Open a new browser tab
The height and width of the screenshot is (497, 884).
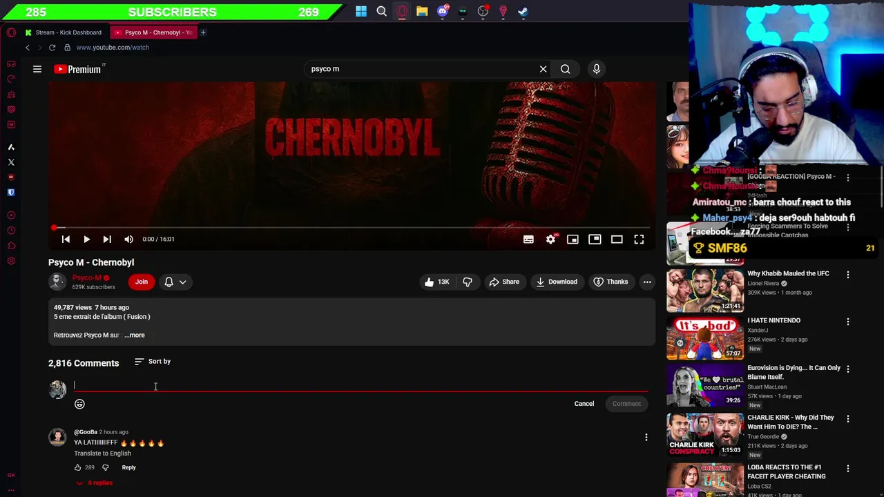click(x=203, y=32)
